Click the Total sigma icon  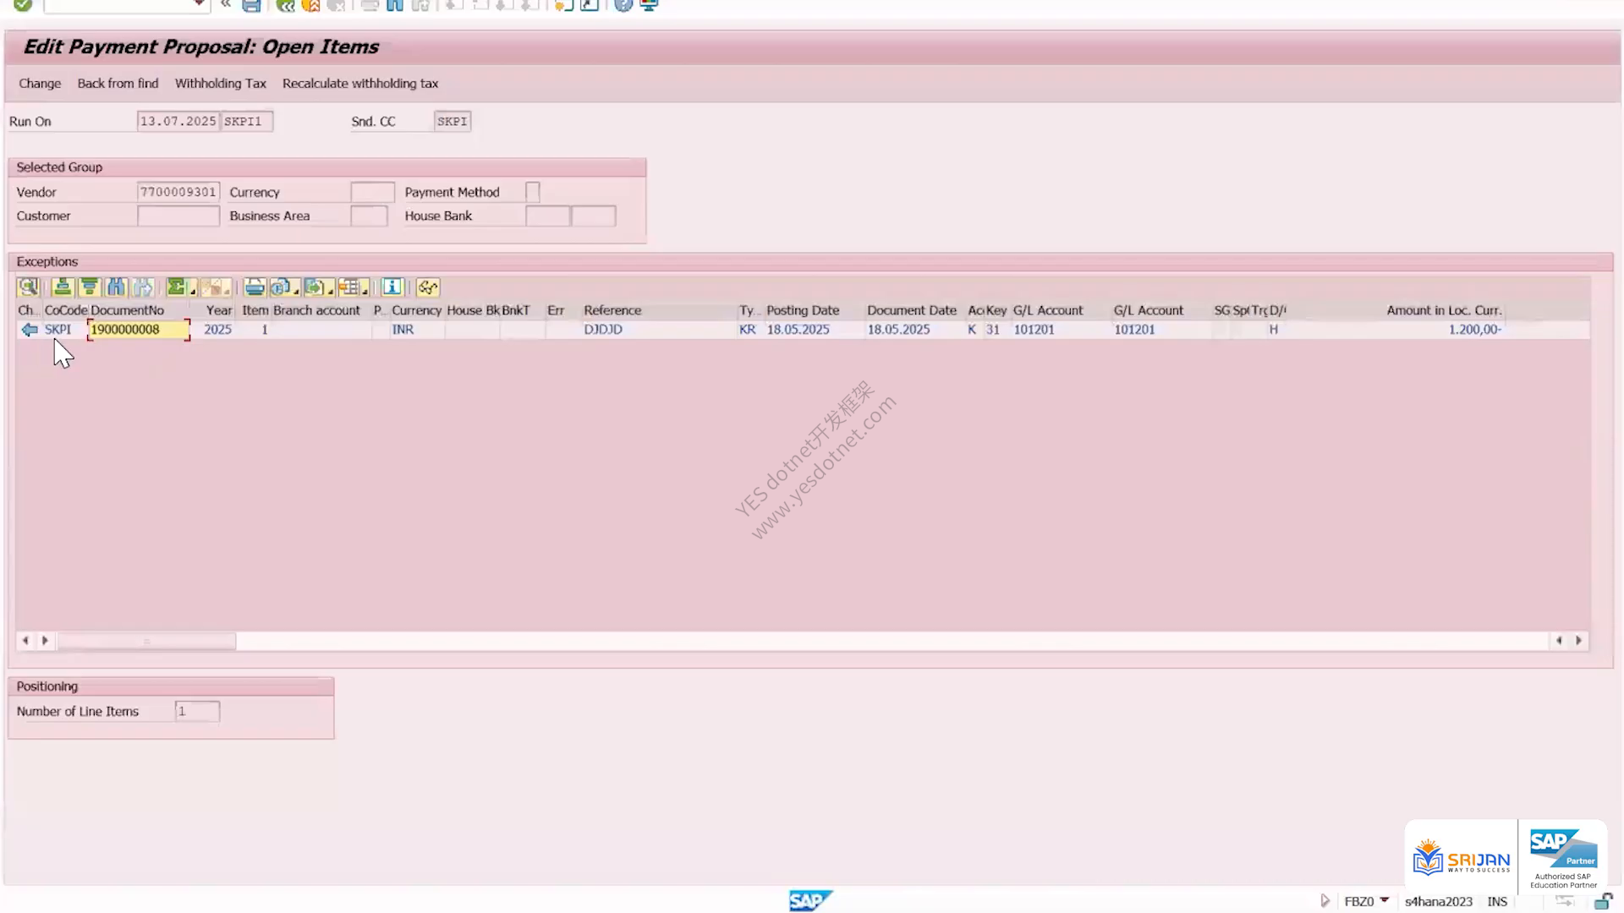tap(176, 287)
